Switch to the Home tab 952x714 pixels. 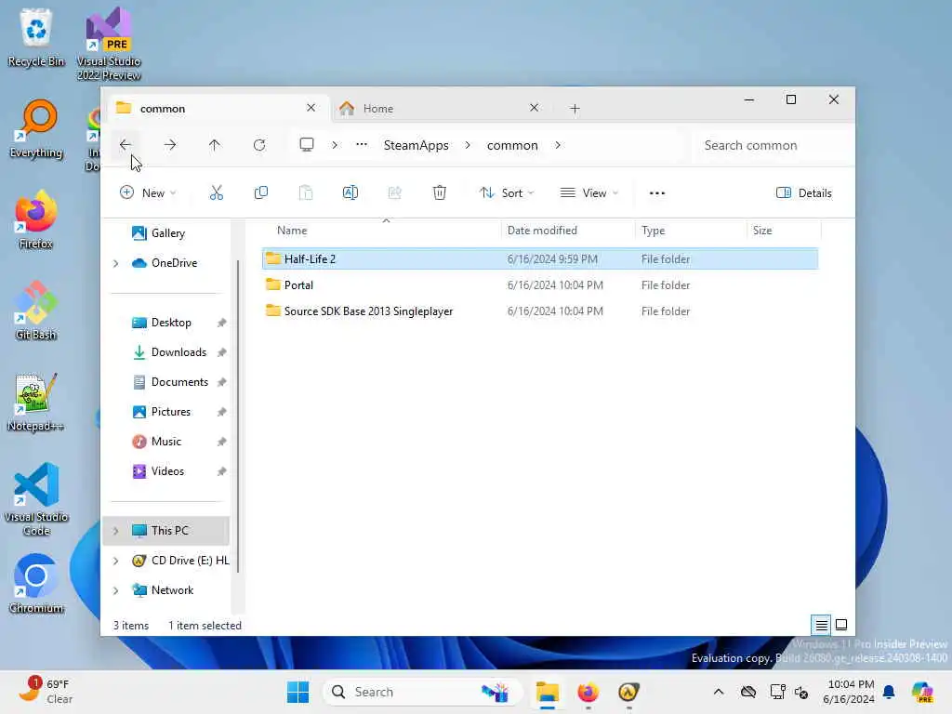click(x=439, y=109)
